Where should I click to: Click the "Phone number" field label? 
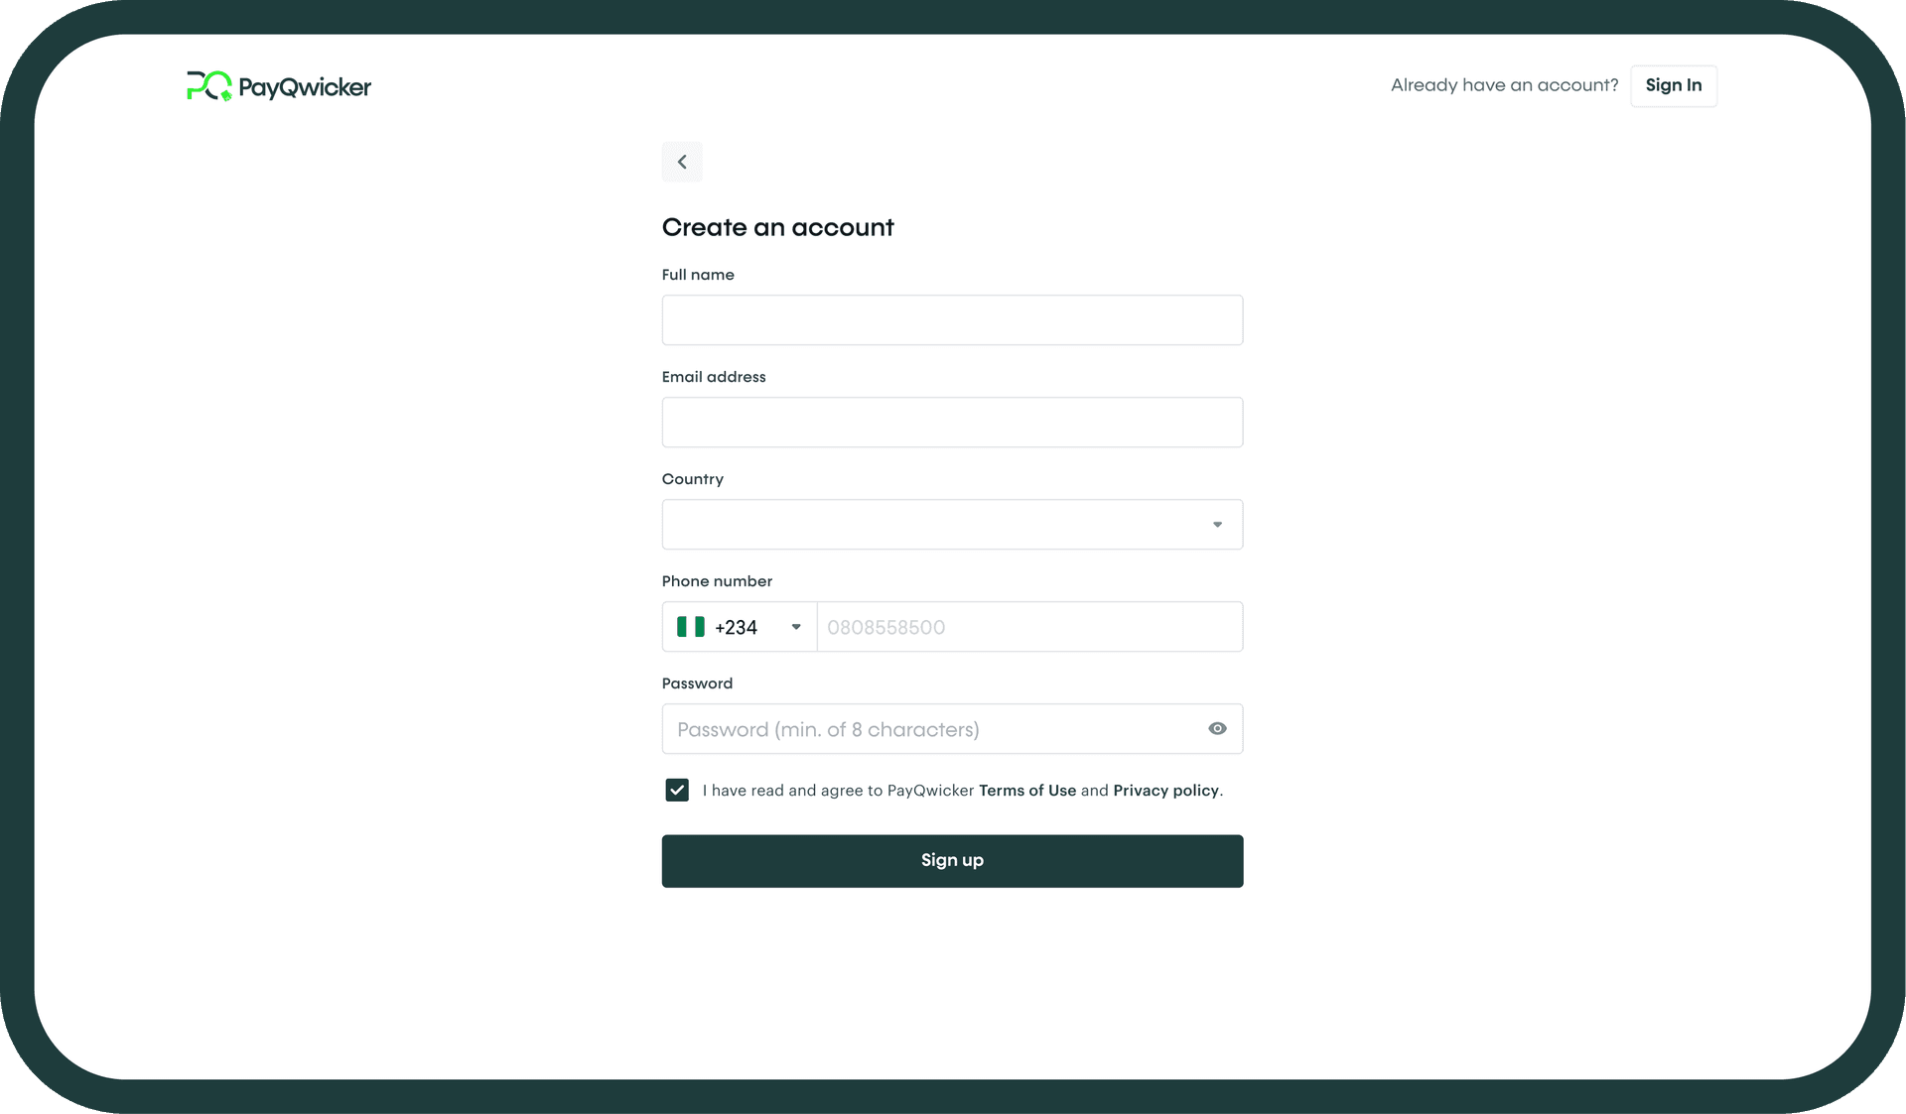point(717,581)
